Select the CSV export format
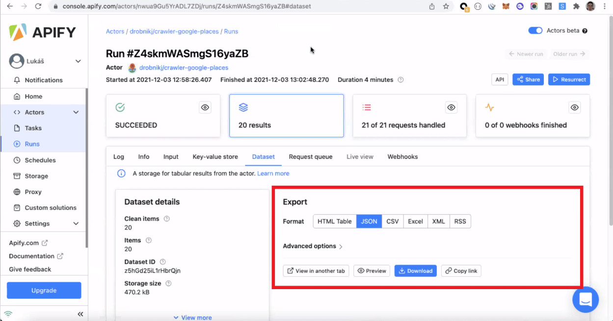 click(392, 221)
